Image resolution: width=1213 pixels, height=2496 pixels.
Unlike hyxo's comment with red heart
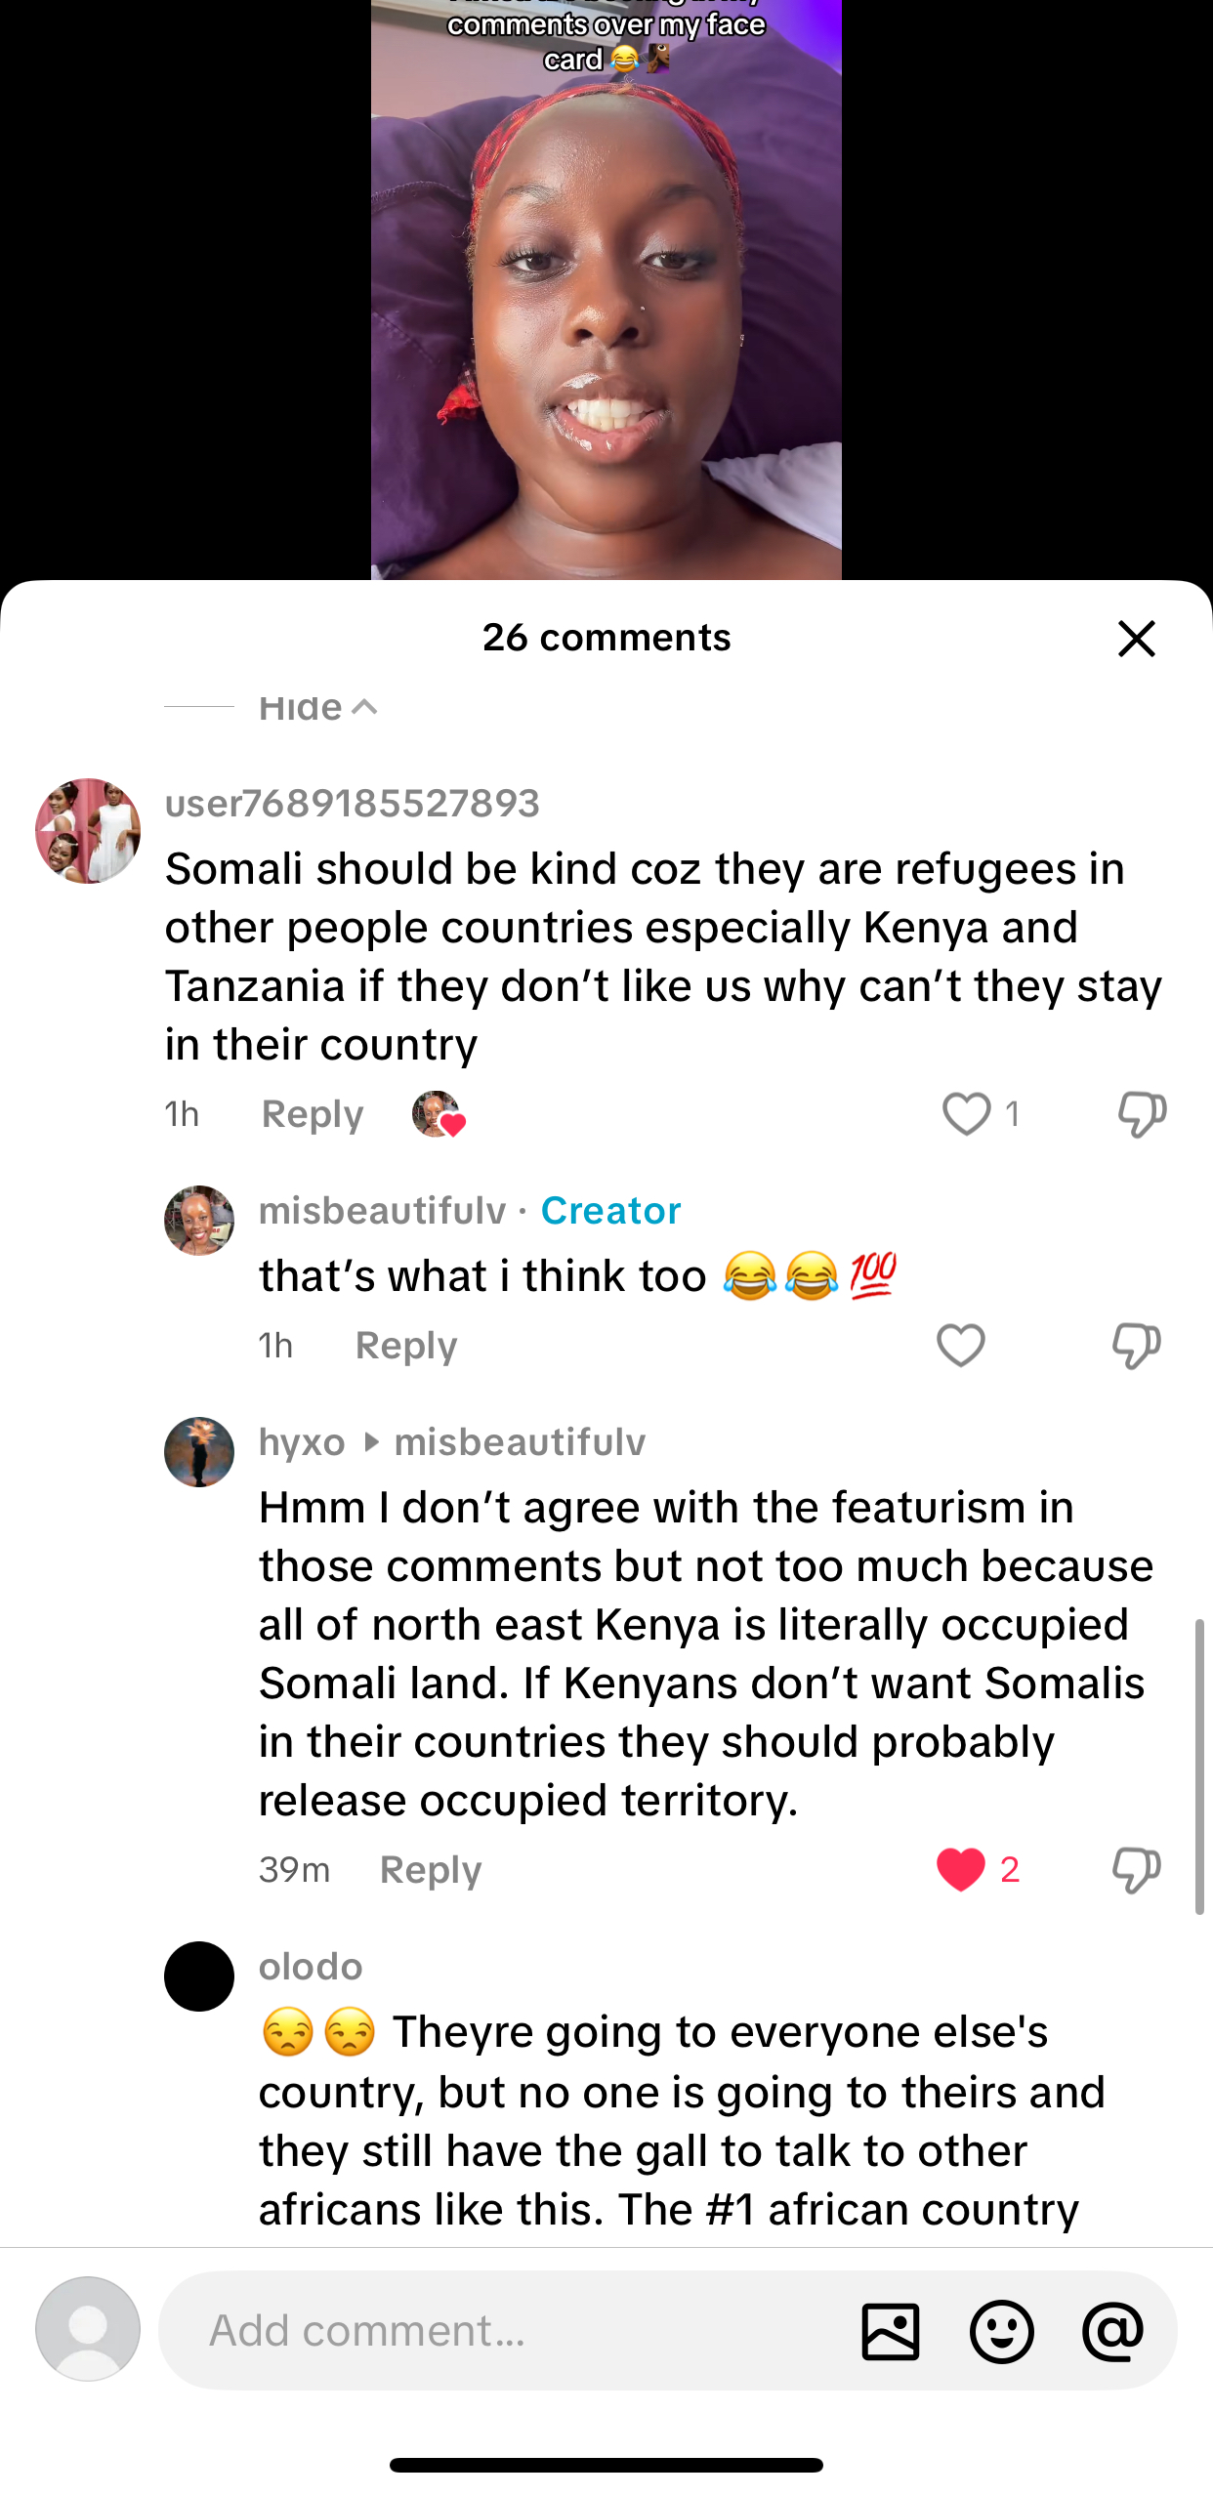[961, 1869]
